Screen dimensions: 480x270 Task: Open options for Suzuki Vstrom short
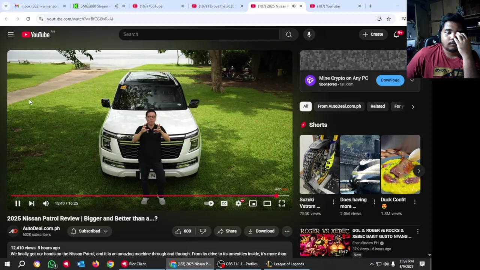coord(333,202)
